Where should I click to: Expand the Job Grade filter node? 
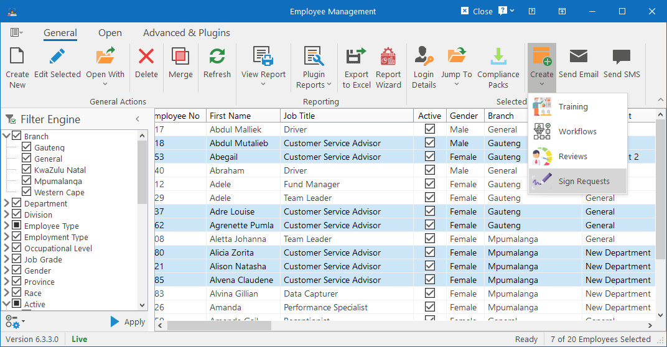(6, 259)
